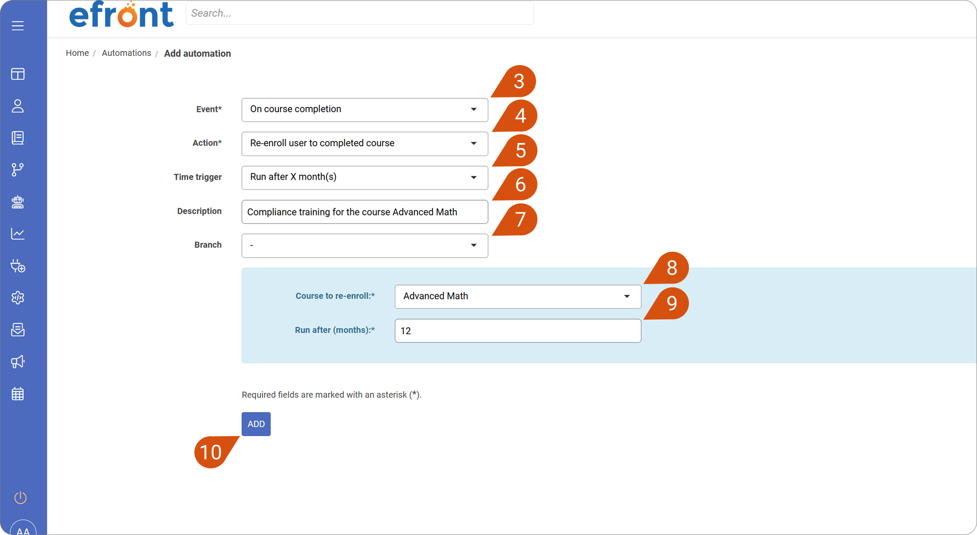Open the hamburger menu in sidebar
977x535 pixels.
[x=17, y=26]
